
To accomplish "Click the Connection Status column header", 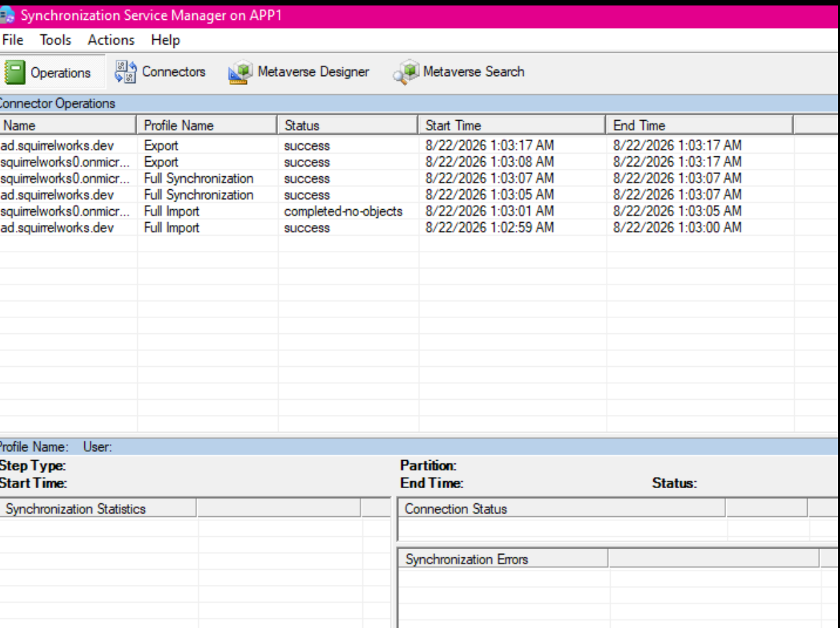I will [561, 509].
